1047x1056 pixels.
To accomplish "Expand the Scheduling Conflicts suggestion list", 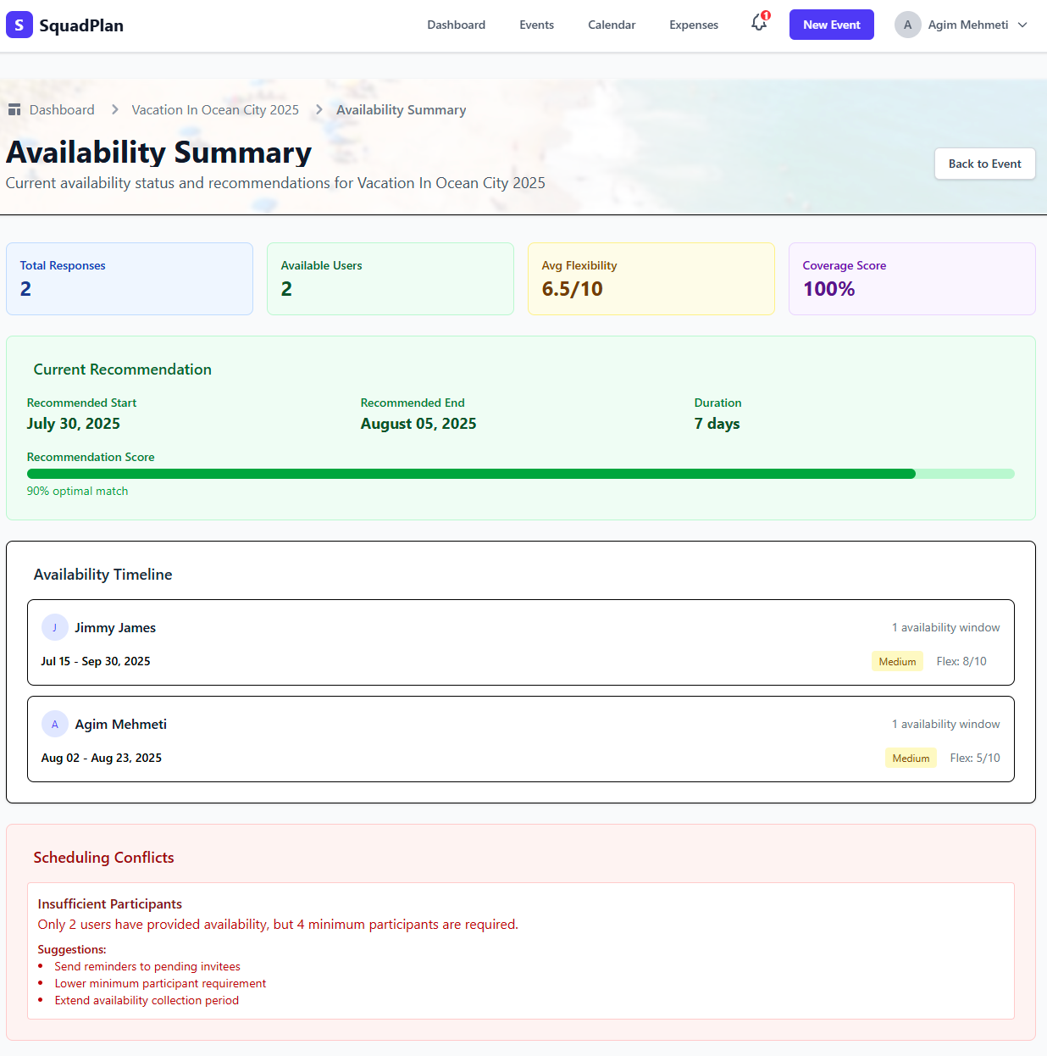I will click(72, 949).
